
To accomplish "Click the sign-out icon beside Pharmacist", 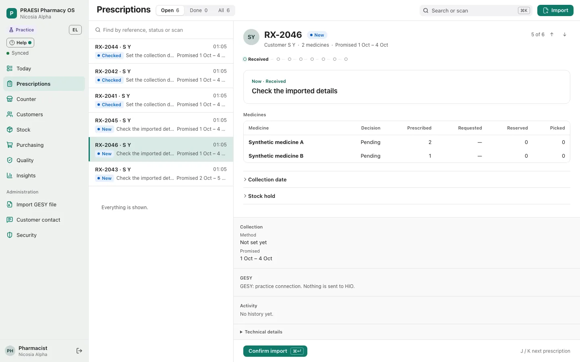I will tap(79, 351).
